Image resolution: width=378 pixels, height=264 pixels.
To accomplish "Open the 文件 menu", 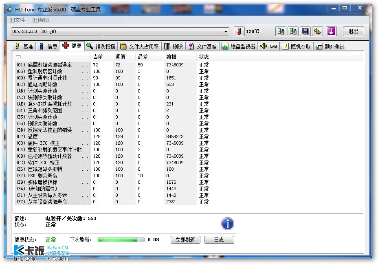I will [18, 20].
